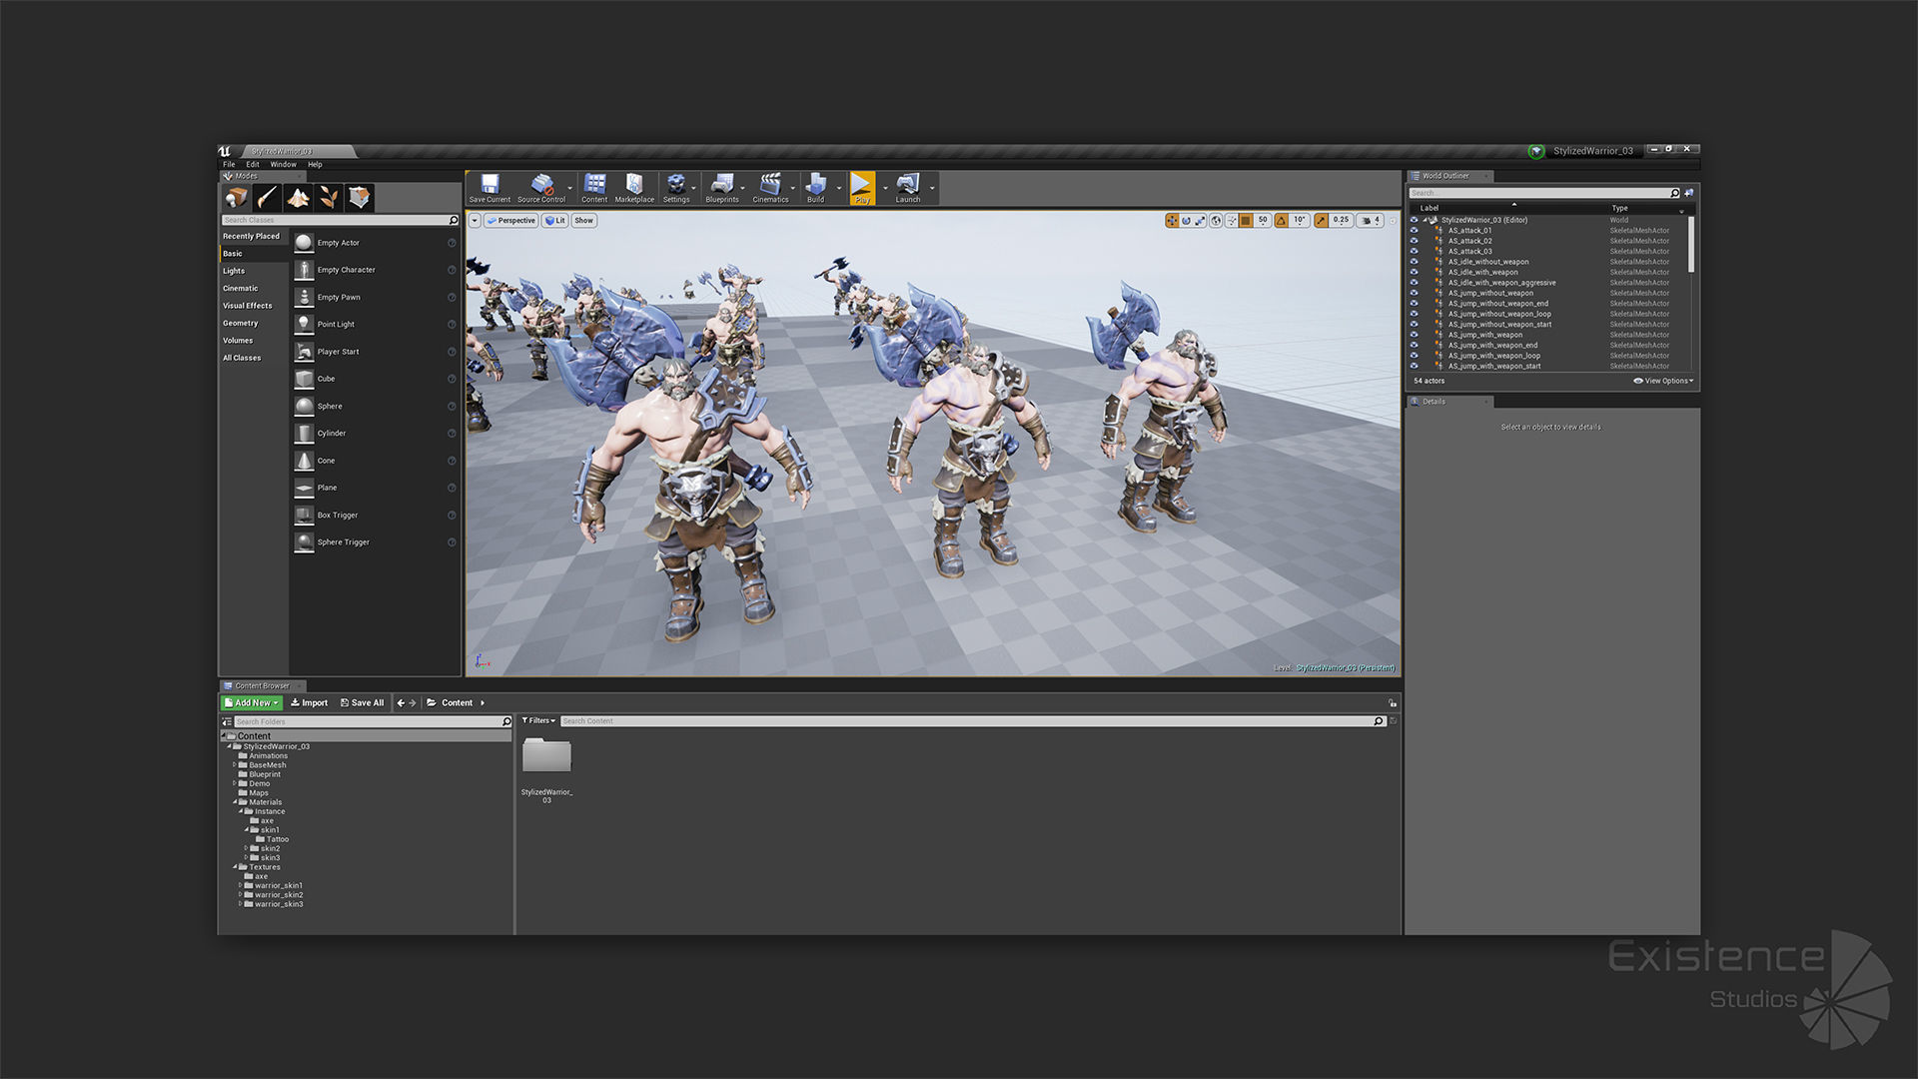Select the Lights category tab
This screenshot has width=1918, height=1079.
tap(254, 271)
